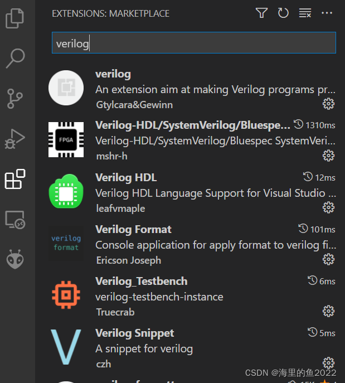345x383 pixels.
Task: Click the blue V Verilog Snippet thumbnail
Action: click(x=66, y=347)
